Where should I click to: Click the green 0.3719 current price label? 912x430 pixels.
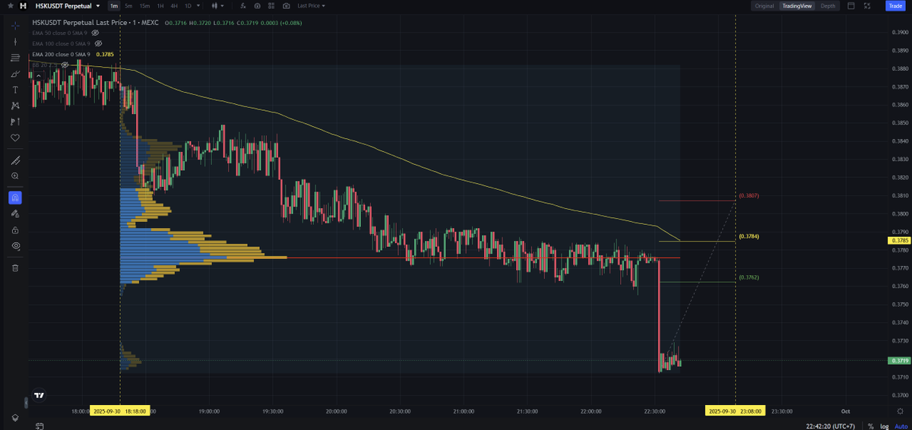[x=898, y=360]
